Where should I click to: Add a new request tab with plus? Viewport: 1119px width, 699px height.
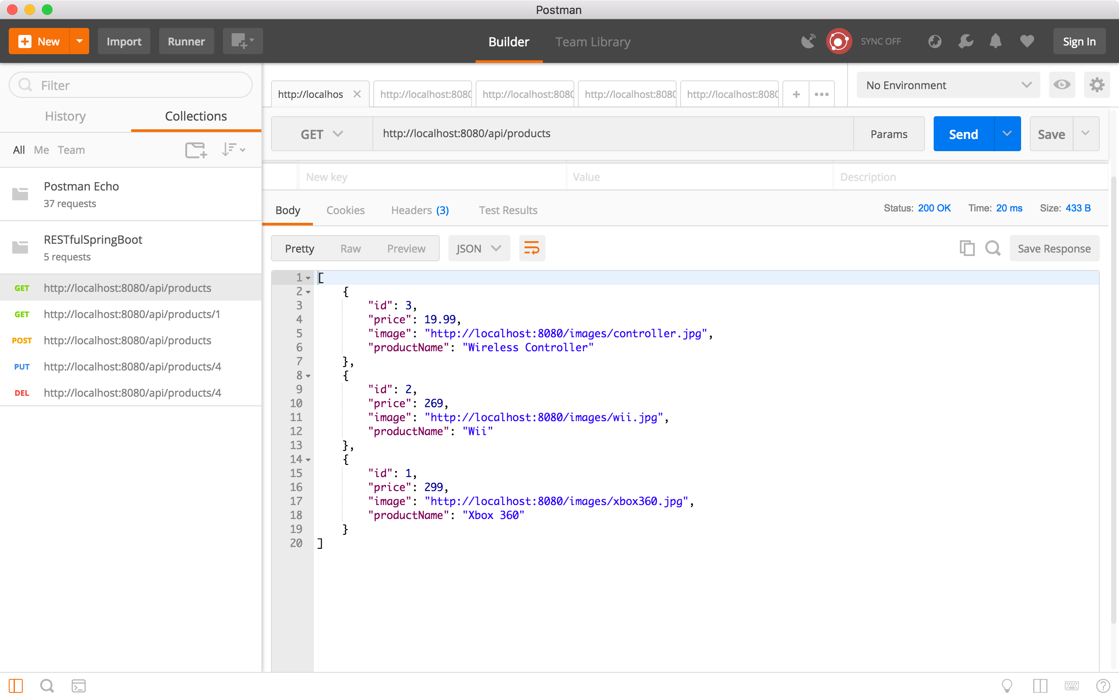pyautogui.click(x=796, y=94)
